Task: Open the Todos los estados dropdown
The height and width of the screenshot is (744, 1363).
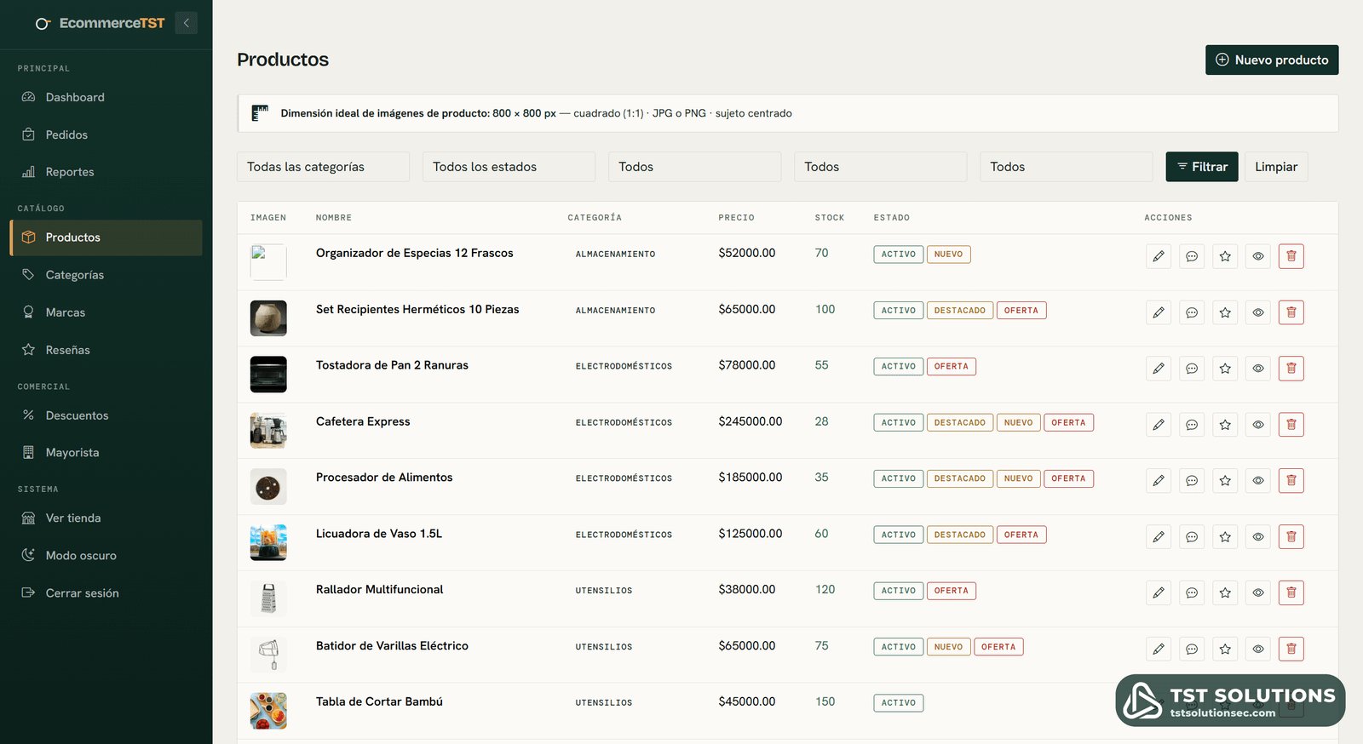Action: (x=509, y=167)
